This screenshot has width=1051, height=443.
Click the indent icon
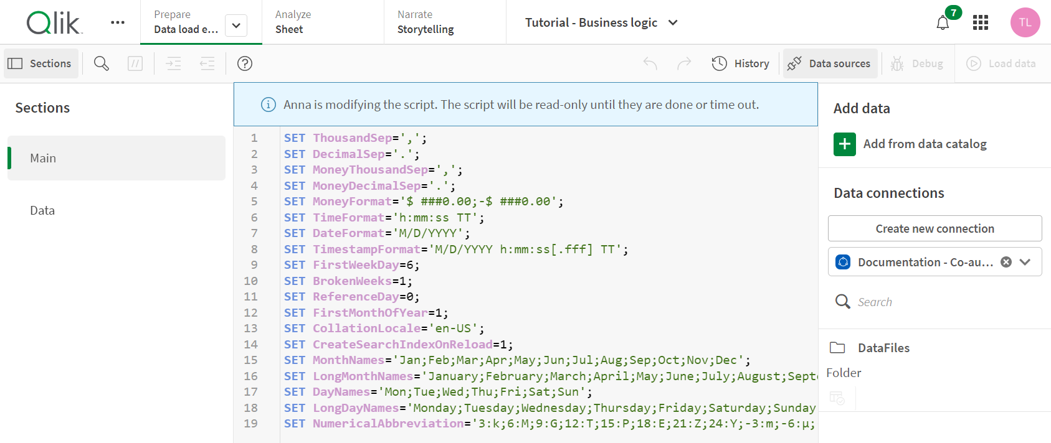(174, 63)
